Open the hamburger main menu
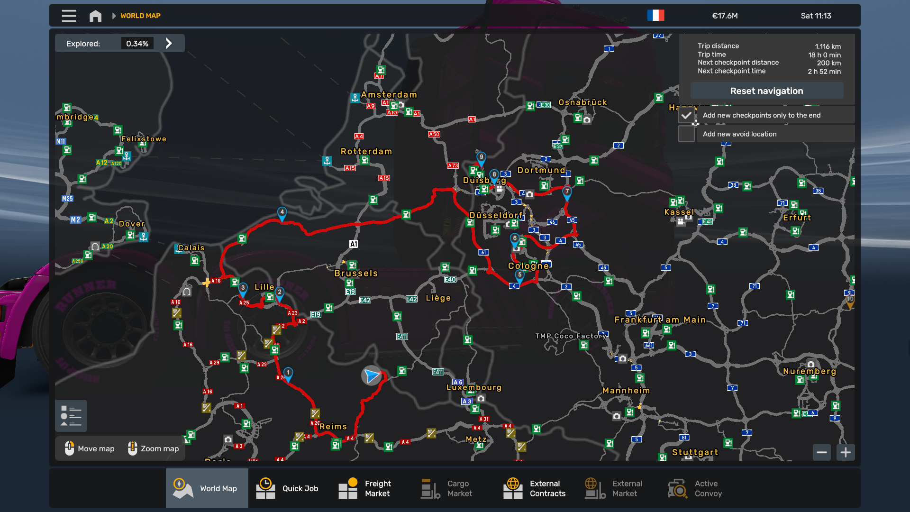This screenshot has height=512, width=910. click(69, 16)
